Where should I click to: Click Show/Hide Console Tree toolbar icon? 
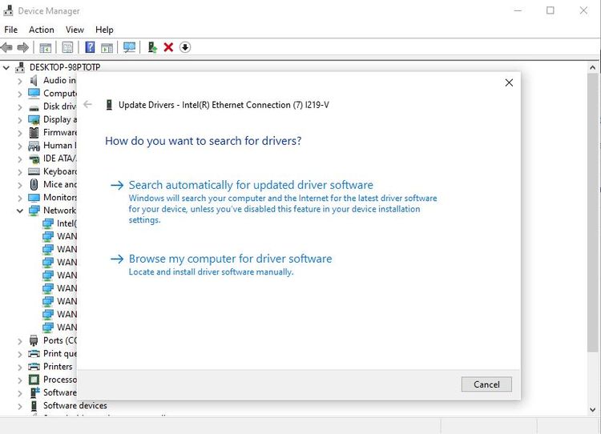45,47
